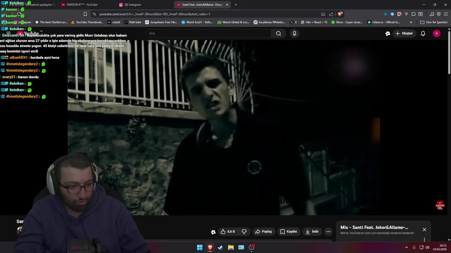The width and height of the screenshot is (451, 253).
Task: Click the sparkle AI icon beside Oluştur
Action: [x=388, y=33]
